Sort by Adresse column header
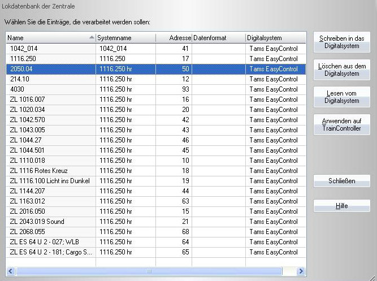The height and width of the screenshot is (281, 377). (175, 38)
